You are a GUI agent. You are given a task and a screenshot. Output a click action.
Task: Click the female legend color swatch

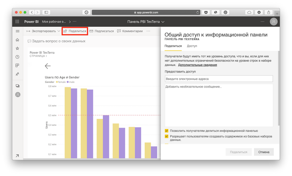pyautogui.click(x=57, y=82)
